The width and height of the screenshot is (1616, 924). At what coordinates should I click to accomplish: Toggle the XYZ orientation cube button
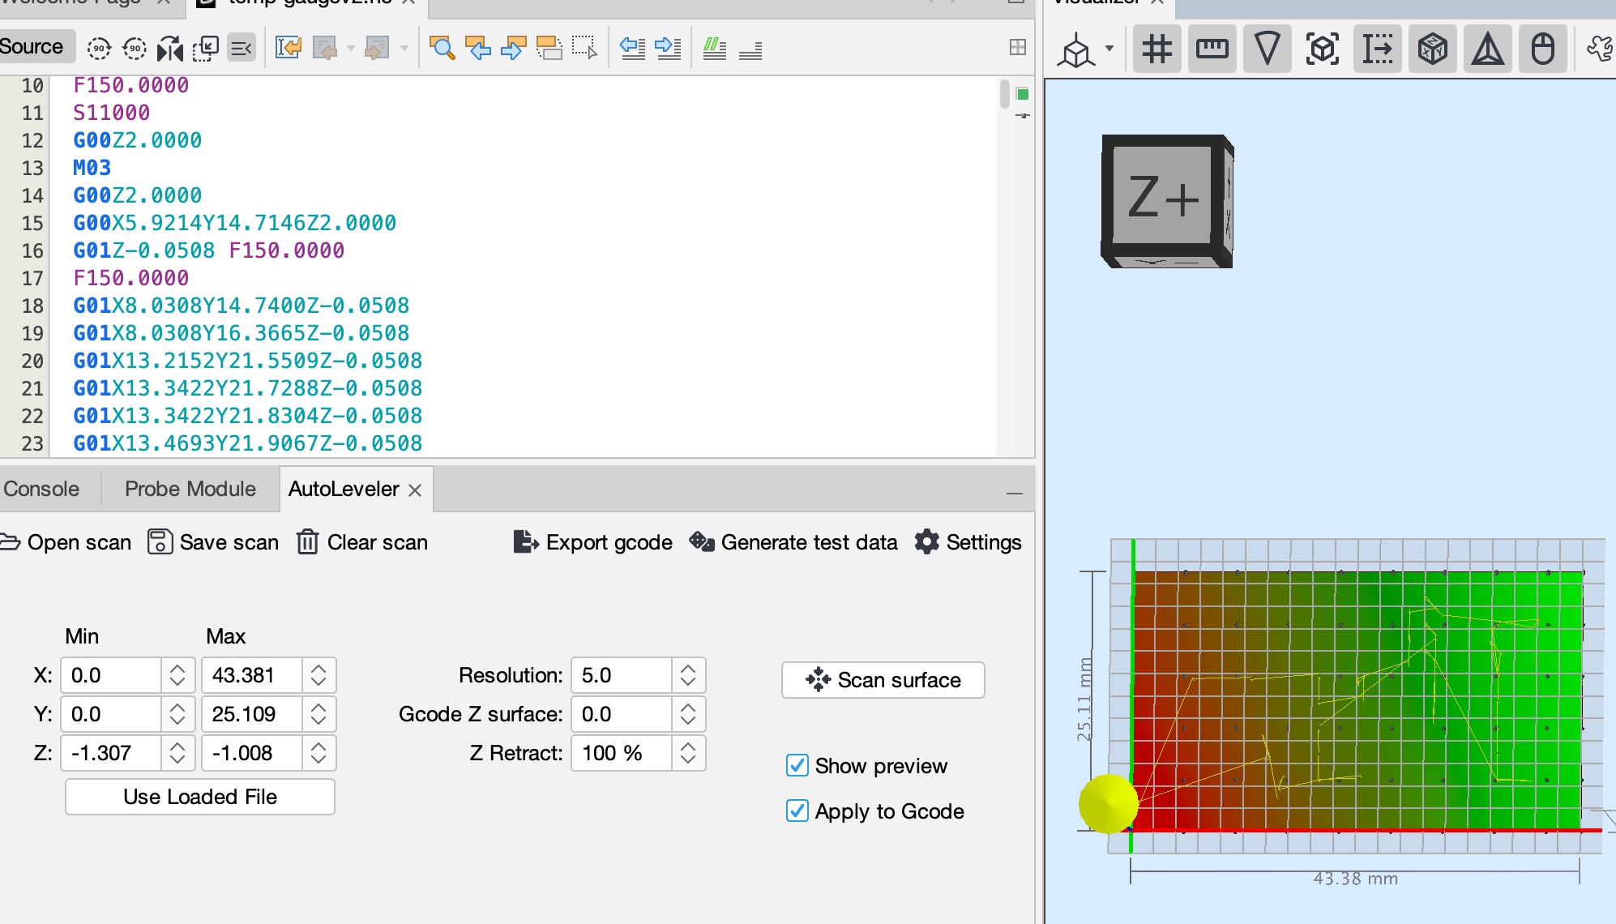pos(1432,49)
